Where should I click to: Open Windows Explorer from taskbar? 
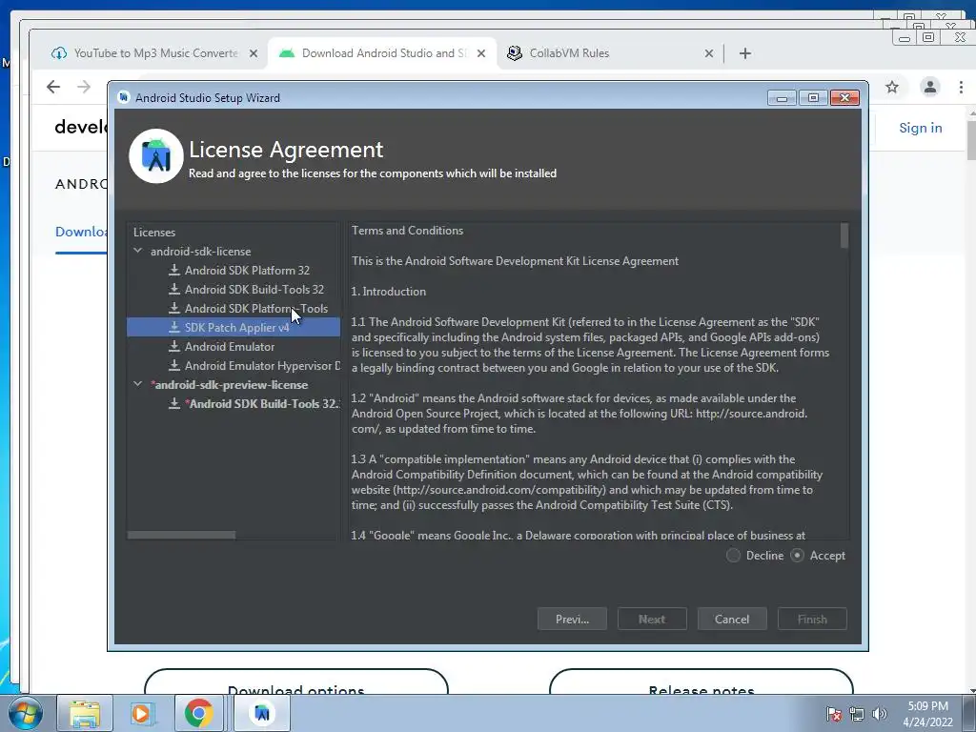85,713
